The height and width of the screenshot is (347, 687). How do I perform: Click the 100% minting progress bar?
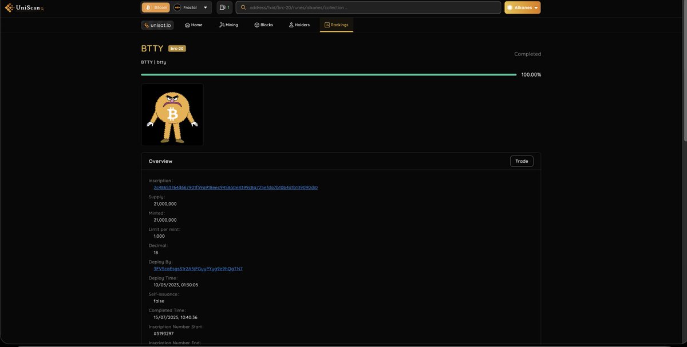coord(329,74)
